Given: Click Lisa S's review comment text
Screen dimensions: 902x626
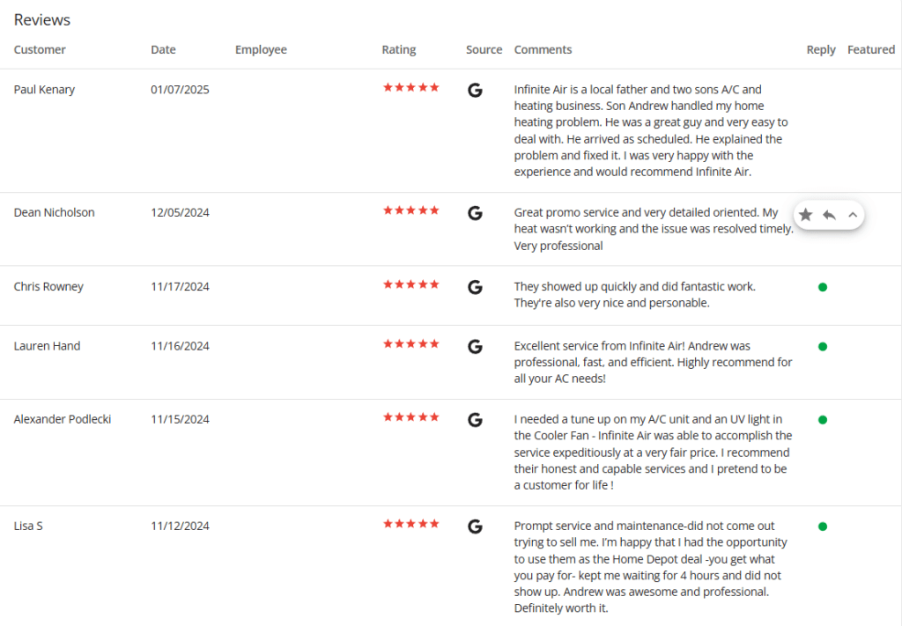Looking at the screenshot, I should tap(650, 567).
